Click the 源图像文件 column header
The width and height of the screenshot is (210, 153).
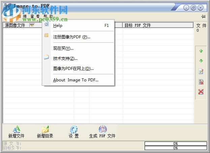[x=23, y=25]
